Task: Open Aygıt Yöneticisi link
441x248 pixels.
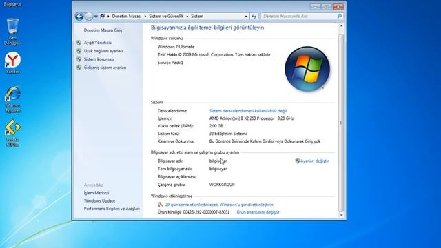Action: click(98, 43)
